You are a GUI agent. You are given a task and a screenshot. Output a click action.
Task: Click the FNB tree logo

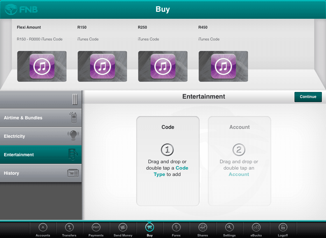[x=11, y=9]
